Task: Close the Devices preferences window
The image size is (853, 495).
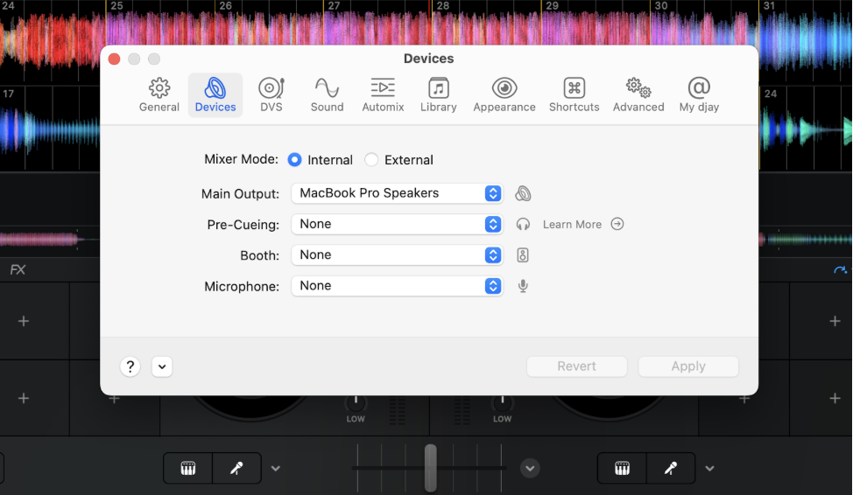Action: click(114, 59)
